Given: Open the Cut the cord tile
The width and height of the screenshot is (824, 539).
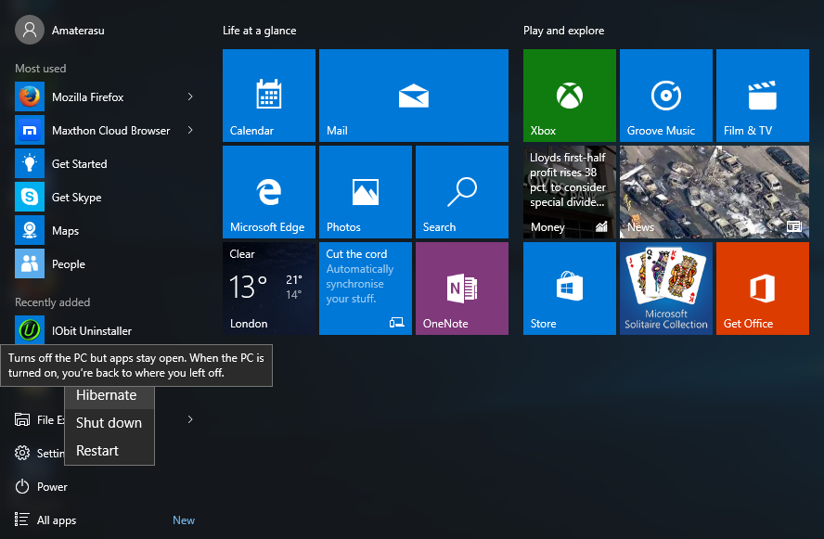Looking at the screenshot, I should tap(366, 289).
